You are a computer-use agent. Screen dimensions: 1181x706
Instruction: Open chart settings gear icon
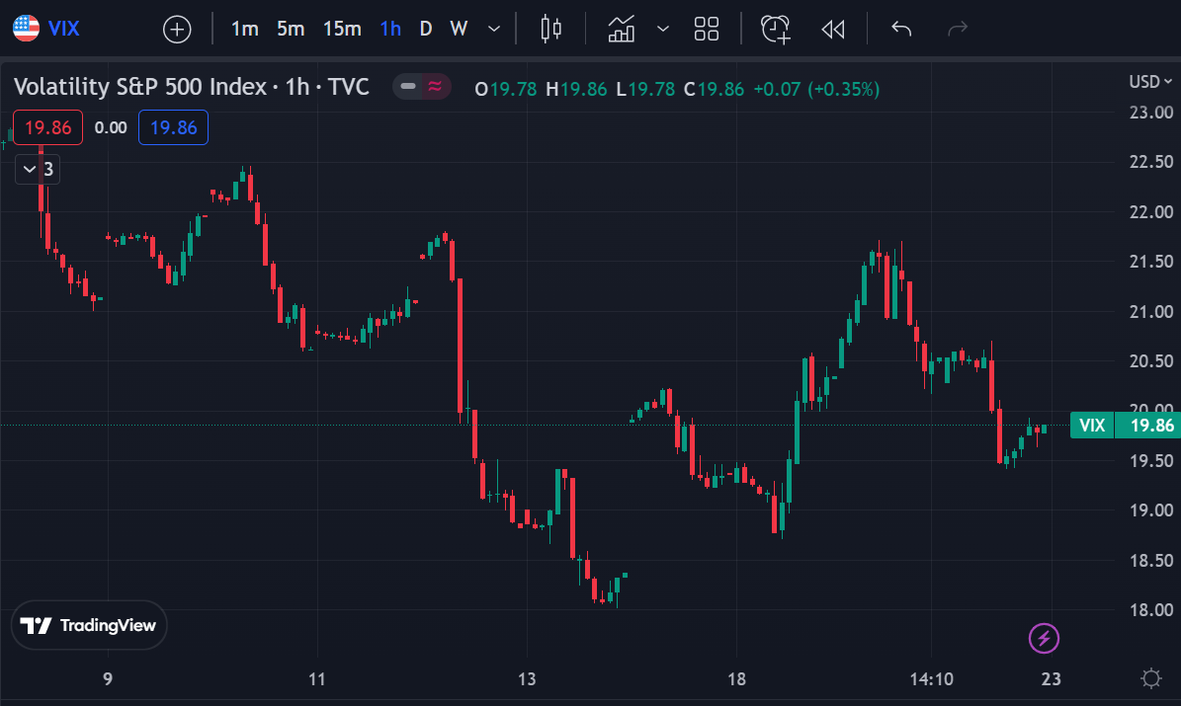(x=1151, y=678)
